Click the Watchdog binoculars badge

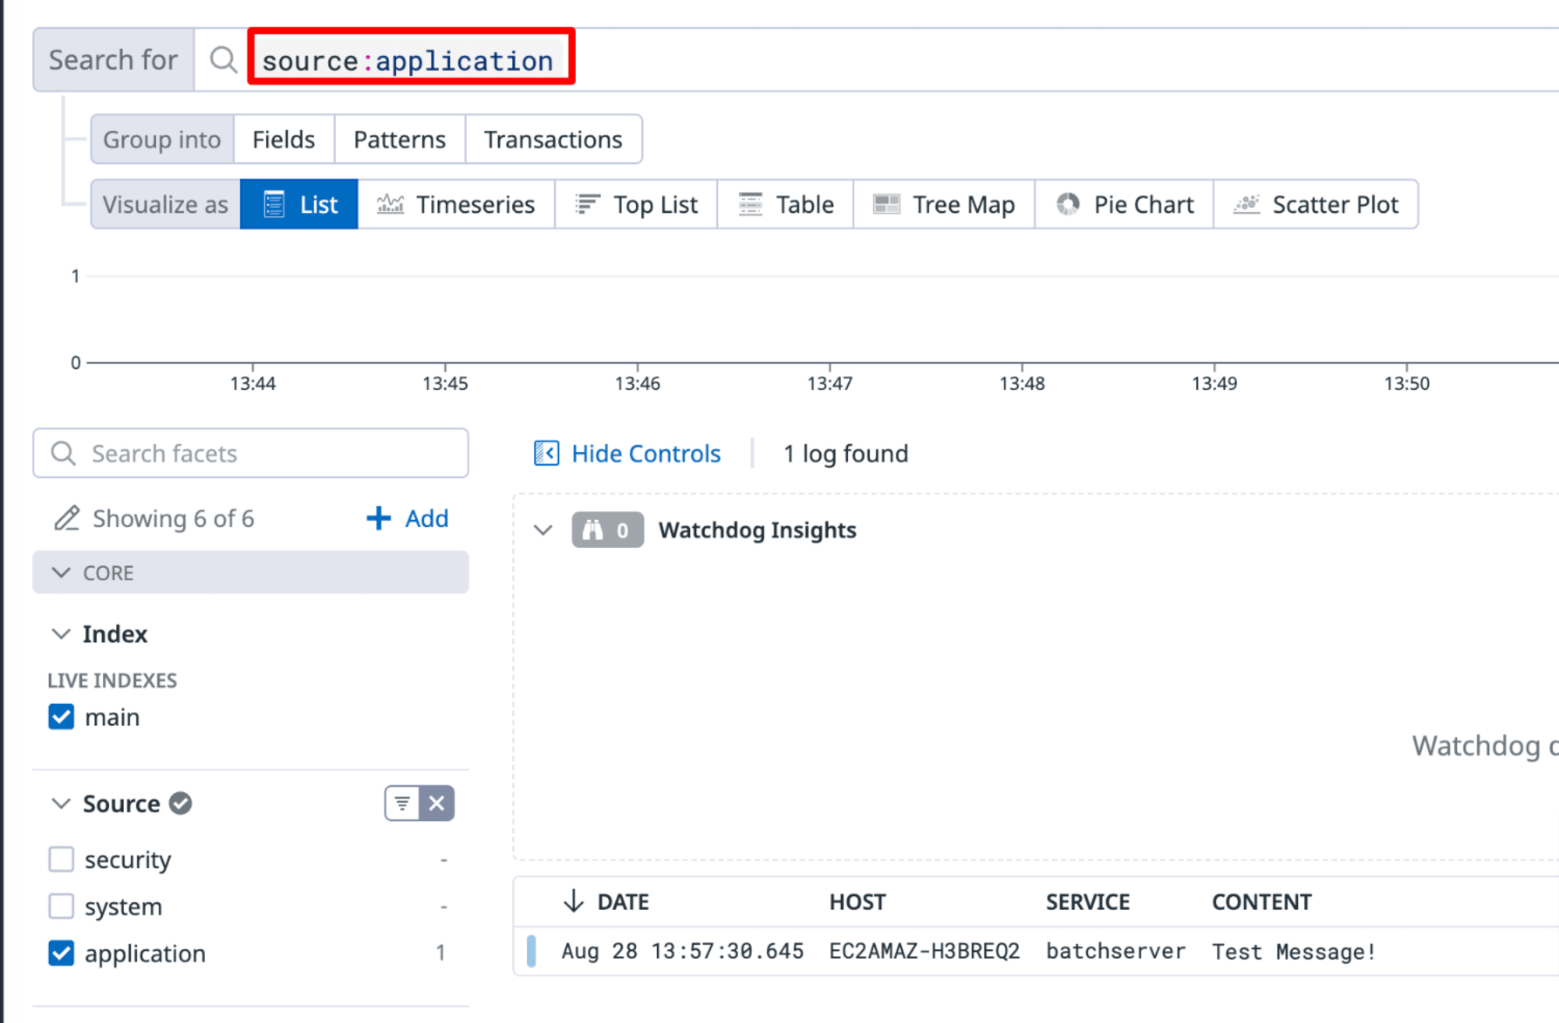(x=607, y=530)
